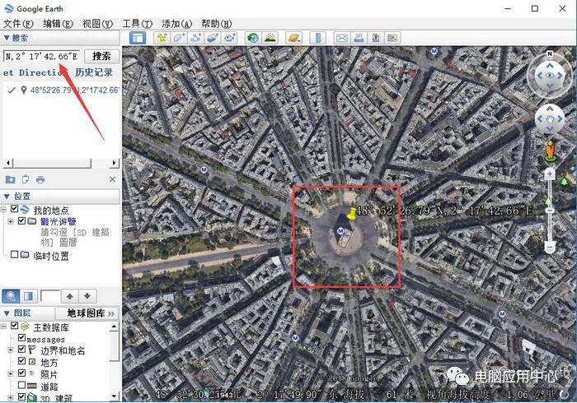The height and width of the screenshot is (403, 577).
Task: Toggle the messages layer checkbox
Action: [21, 337]
